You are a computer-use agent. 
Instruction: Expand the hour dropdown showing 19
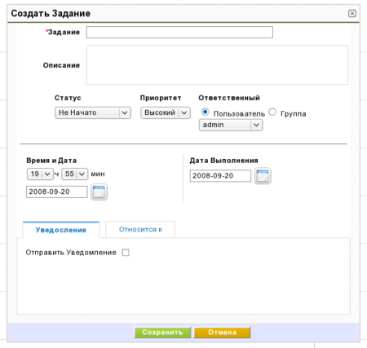pos(40,174)
